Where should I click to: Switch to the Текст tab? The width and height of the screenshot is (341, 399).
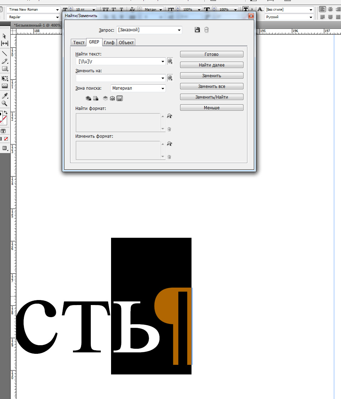(79, 42)
